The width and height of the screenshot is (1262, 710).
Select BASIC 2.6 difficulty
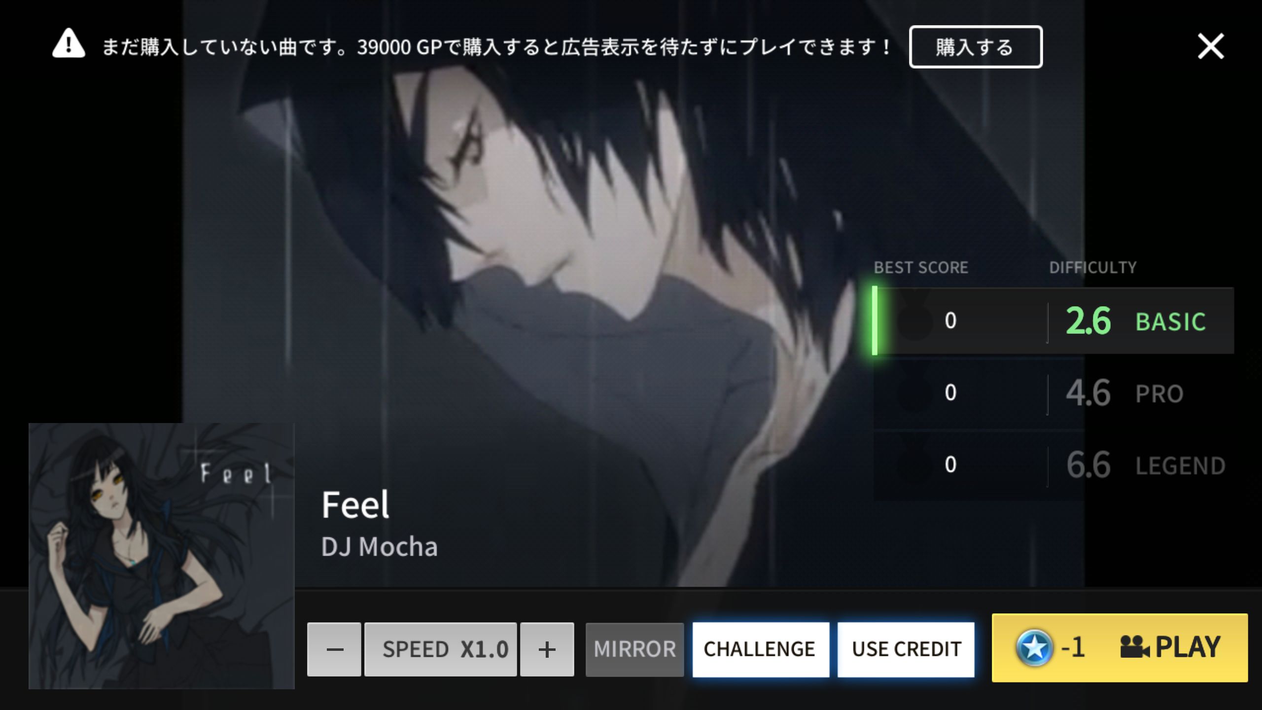coord(1053,320)
